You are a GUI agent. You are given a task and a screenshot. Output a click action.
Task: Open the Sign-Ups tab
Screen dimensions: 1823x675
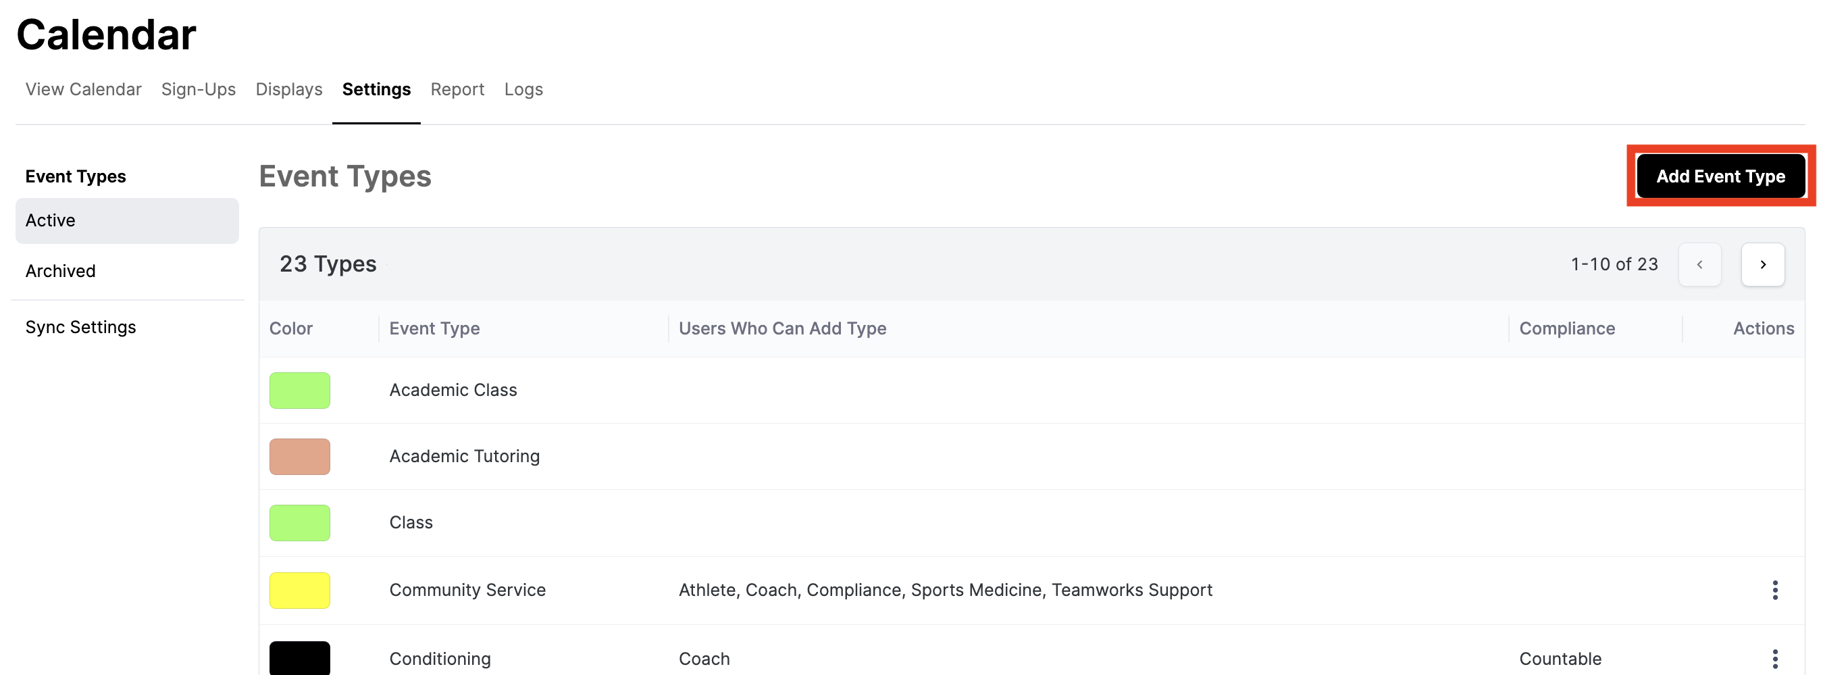pyautogui.click(x=198, y=89)
